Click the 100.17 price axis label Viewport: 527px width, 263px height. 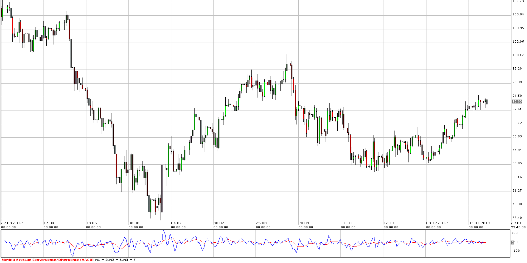click(518, 55)
